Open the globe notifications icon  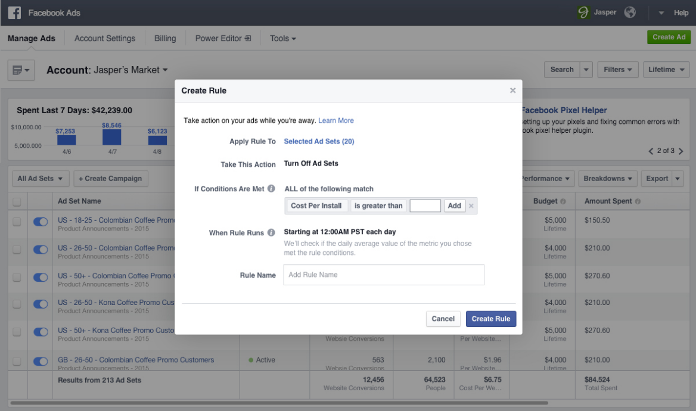pos(630,13)
